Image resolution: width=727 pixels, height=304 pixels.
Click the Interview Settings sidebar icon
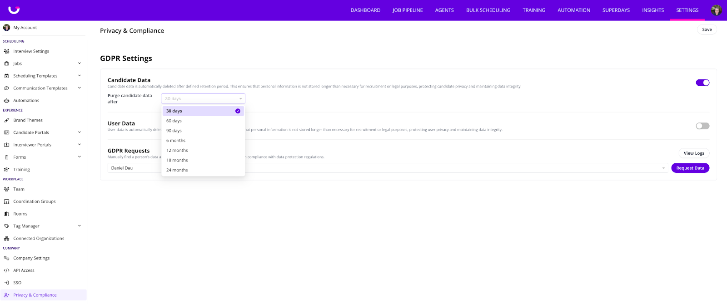(6, 51)
